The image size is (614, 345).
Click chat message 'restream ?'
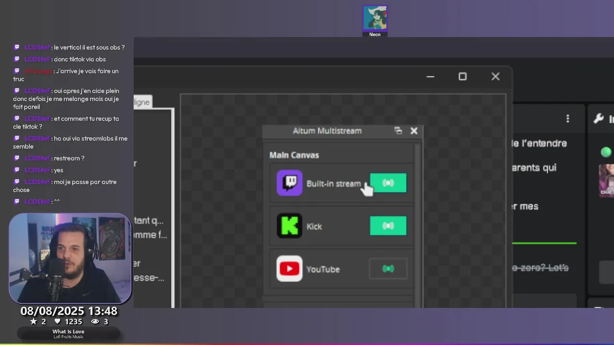[69, 158]
